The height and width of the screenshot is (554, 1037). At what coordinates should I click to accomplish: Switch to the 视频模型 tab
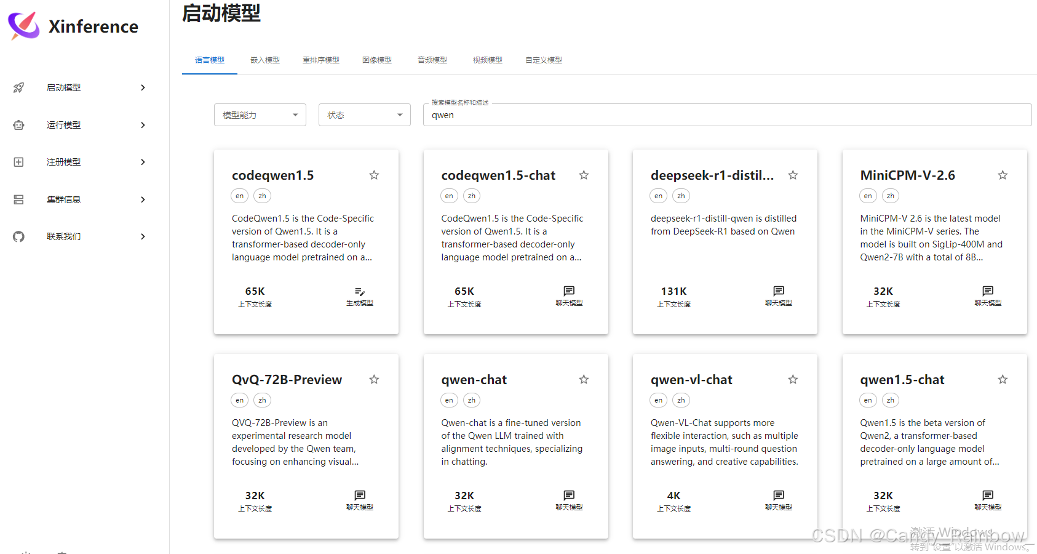(x=488, y=60)
